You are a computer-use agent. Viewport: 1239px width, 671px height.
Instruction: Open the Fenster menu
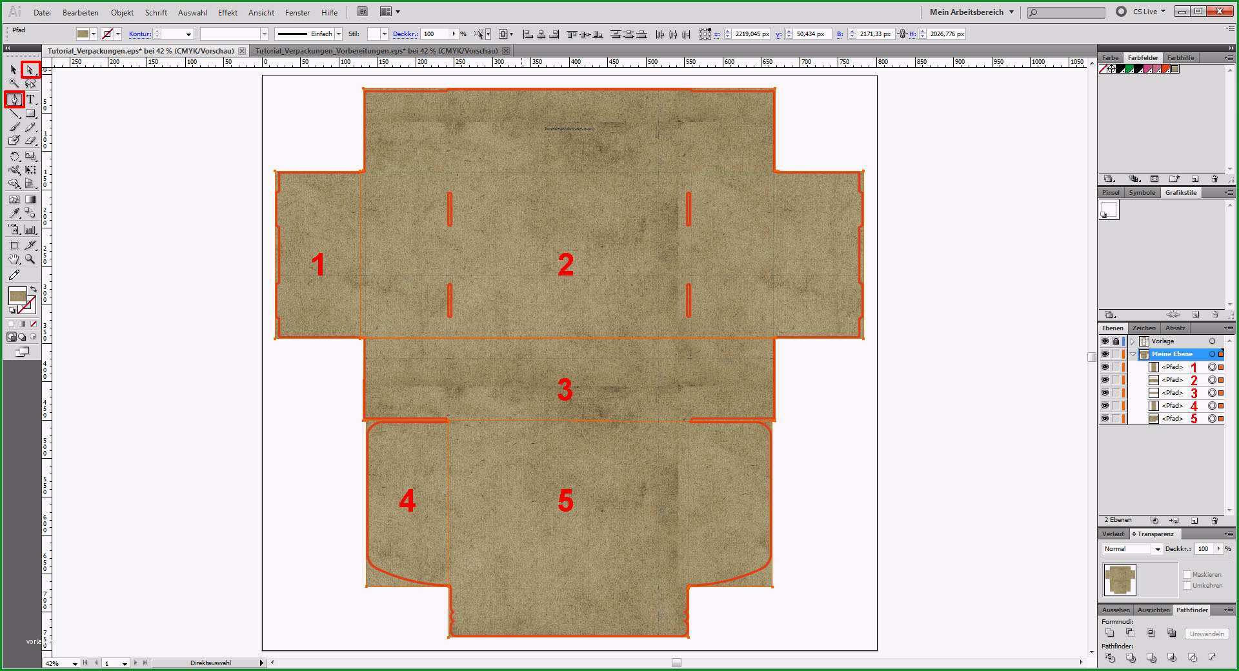click(x=297, y=12)
